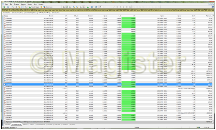Select the horizontal line tool
Viewport: 216px width, 130px height.
(111, 7)
